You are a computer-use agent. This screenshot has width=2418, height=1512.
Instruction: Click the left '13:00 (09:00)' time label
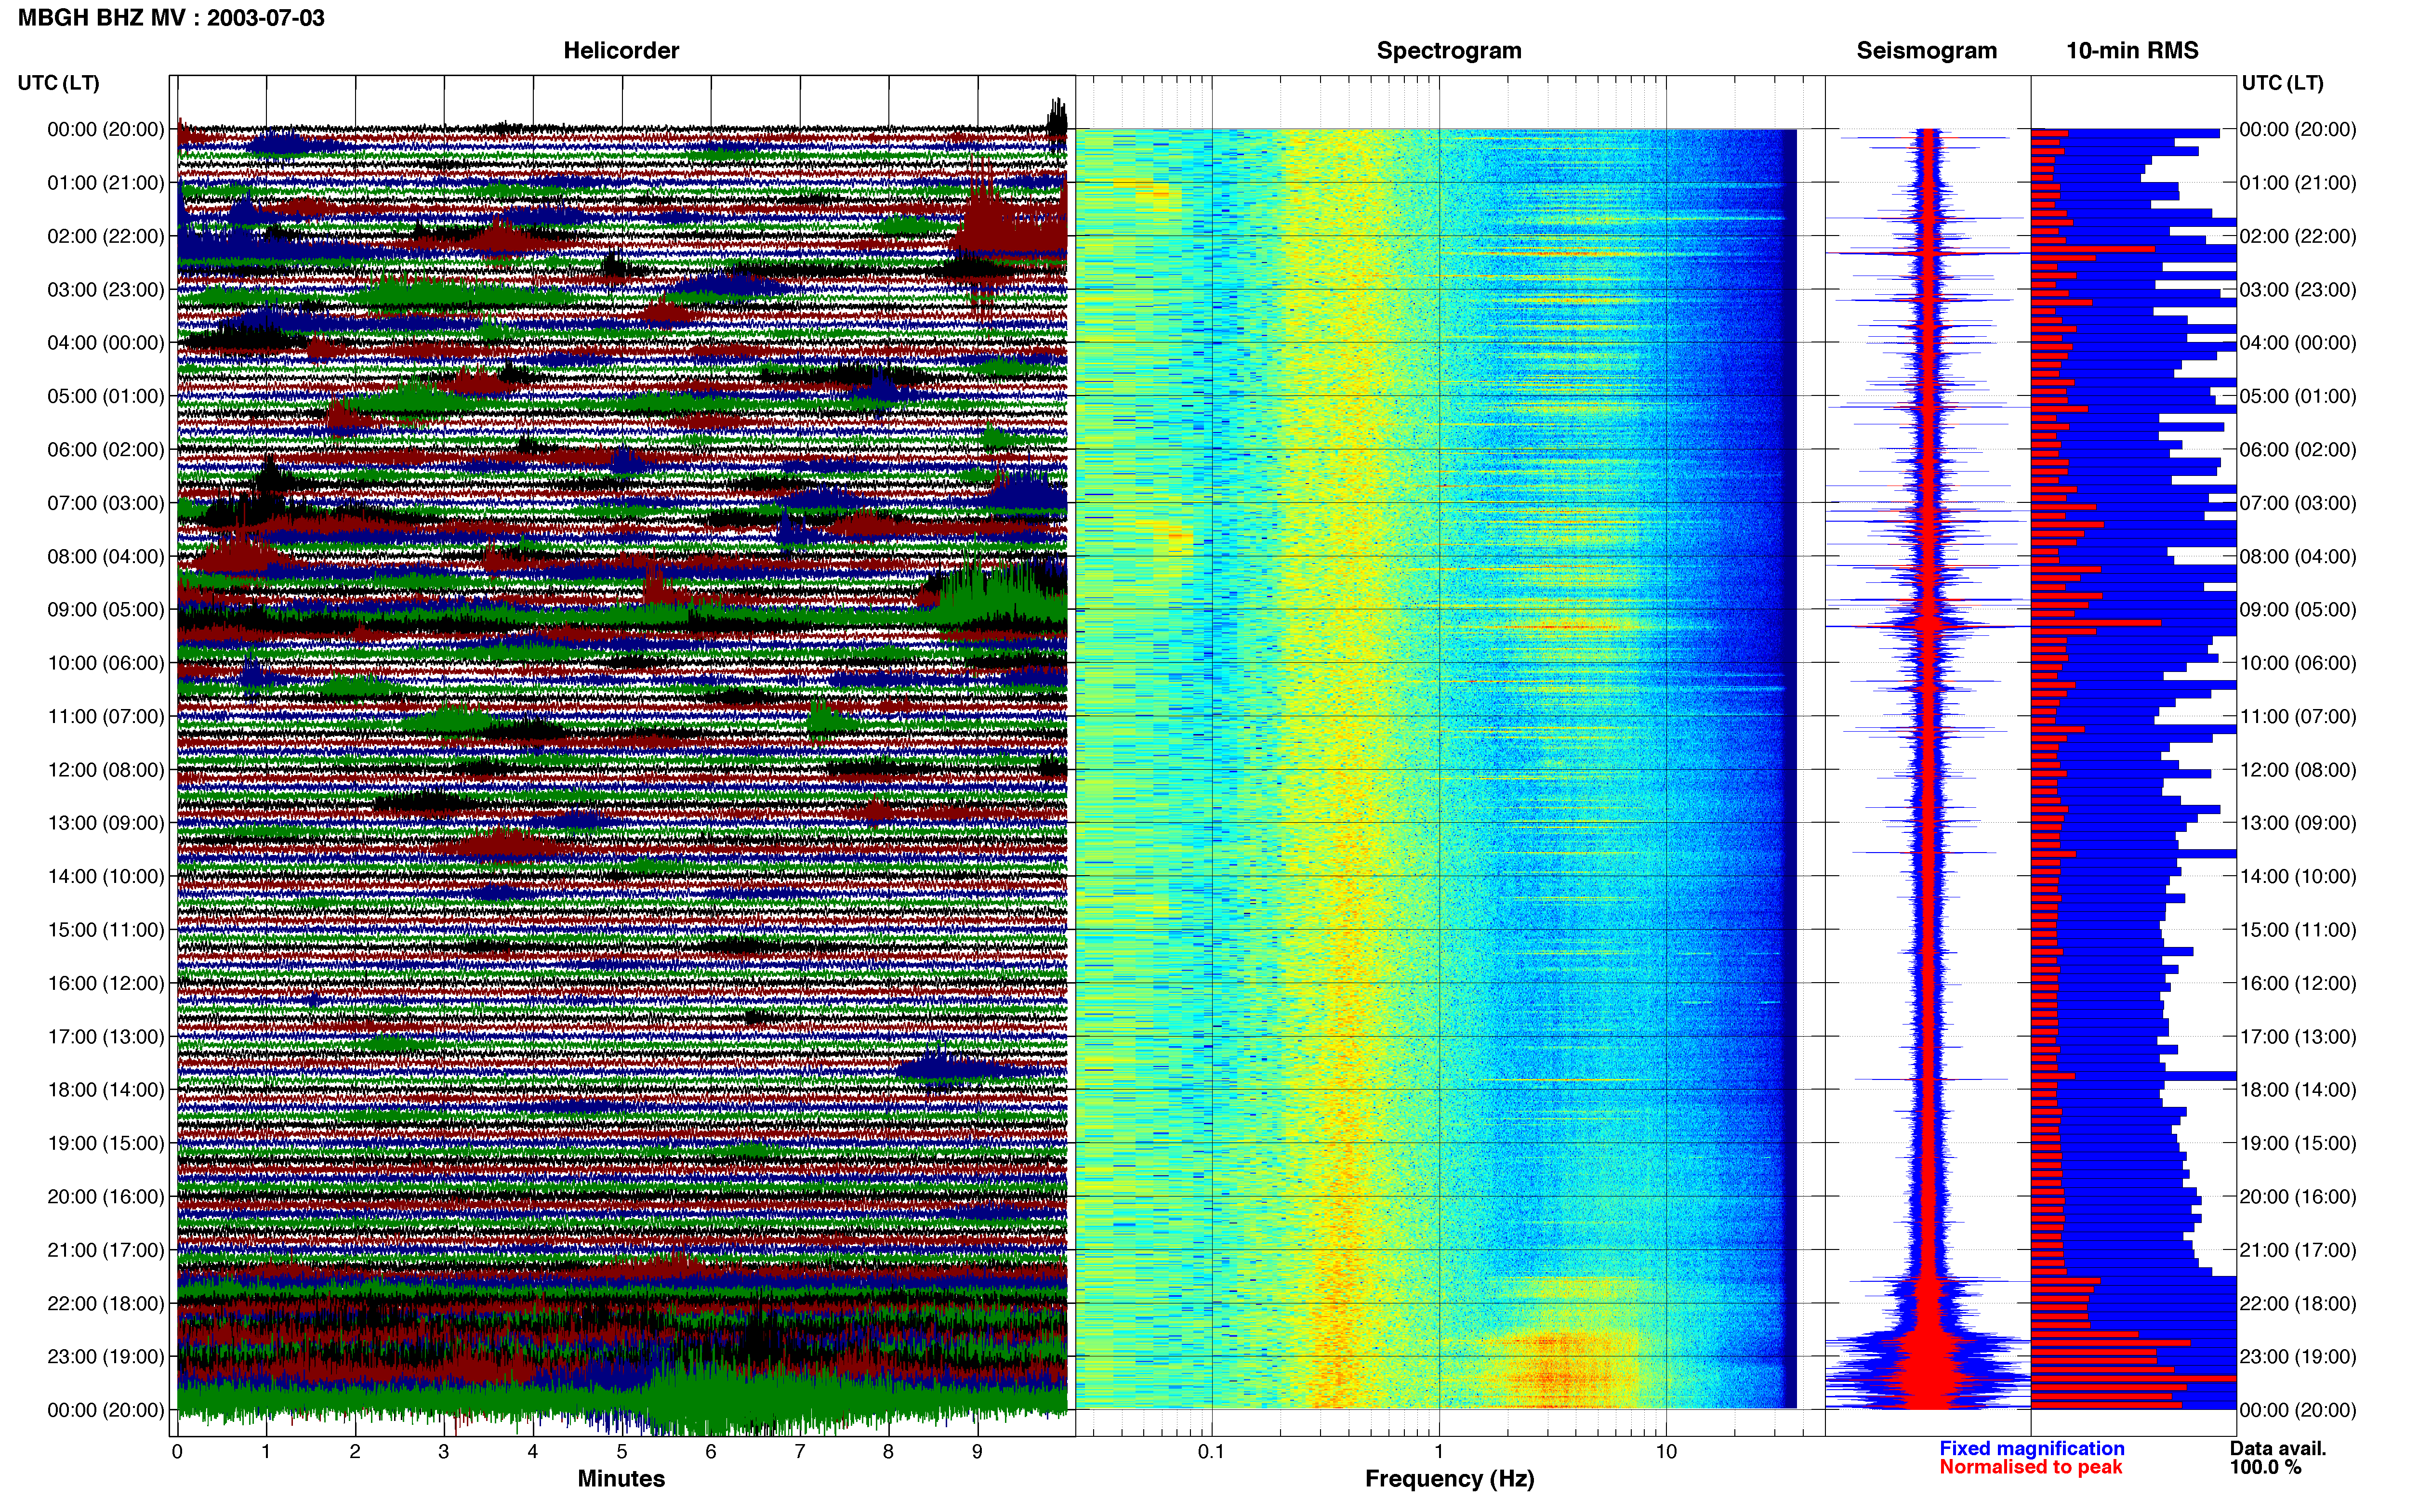coord(106,823)
